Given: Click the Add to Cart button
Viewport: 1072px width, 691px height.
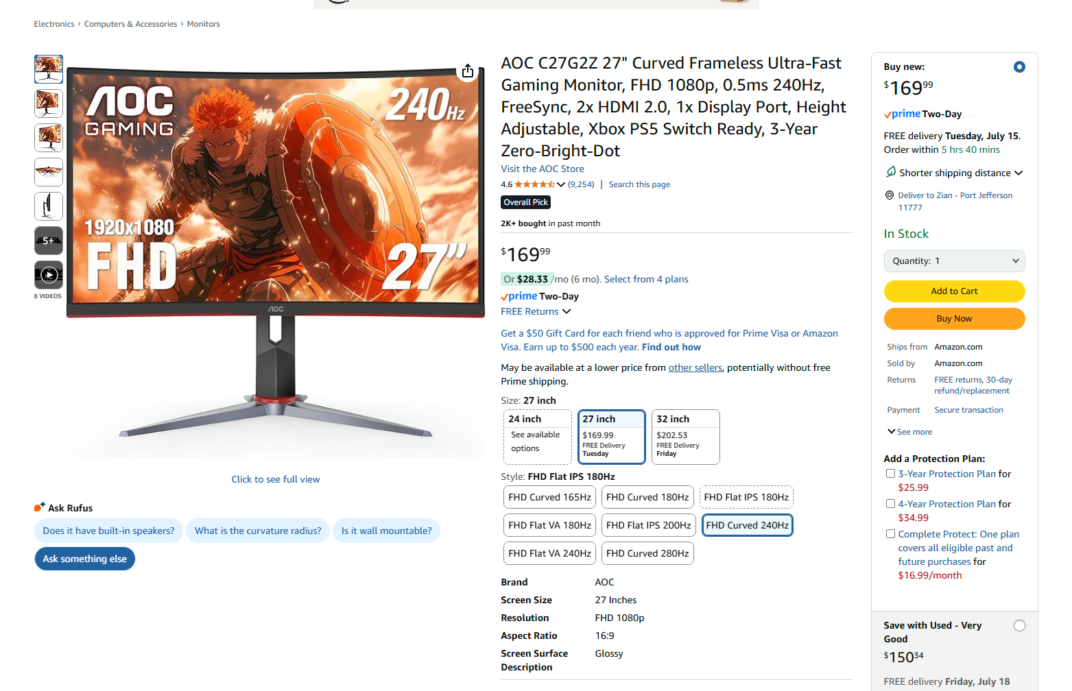Looking at the screenshot, I should [954, 291].
